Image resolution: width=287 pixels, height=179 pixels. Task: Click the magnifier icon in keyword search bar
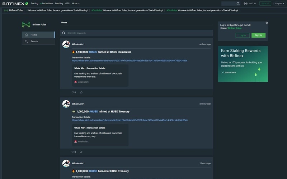pos(64,33)
